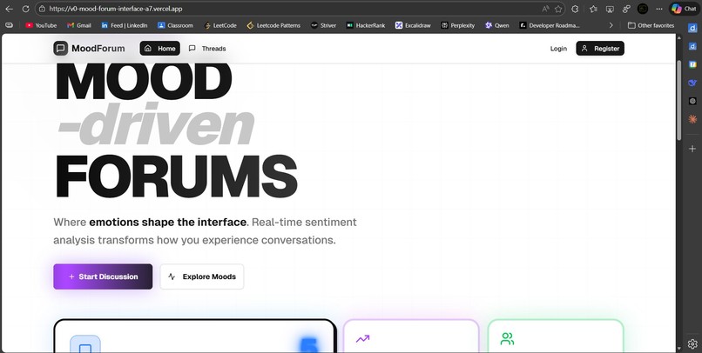This screenshot has width=702, height=353.
Task: Open sidebar settings gear icon
Action: (x=692, y=343)
